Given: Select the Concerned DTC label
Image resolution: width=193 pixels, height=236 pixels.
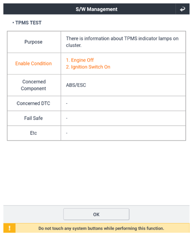Looking at the screenshot, I should click(33, 104).
